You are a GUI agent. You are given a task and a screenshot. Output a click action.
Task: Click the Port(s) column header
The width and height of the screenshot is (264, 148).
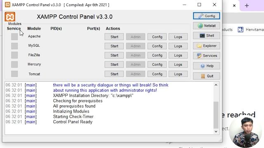(94, 28)
